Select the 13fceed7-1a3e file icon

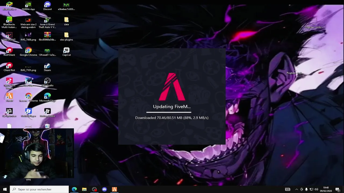pyautogui.click(x=47, y=52)
